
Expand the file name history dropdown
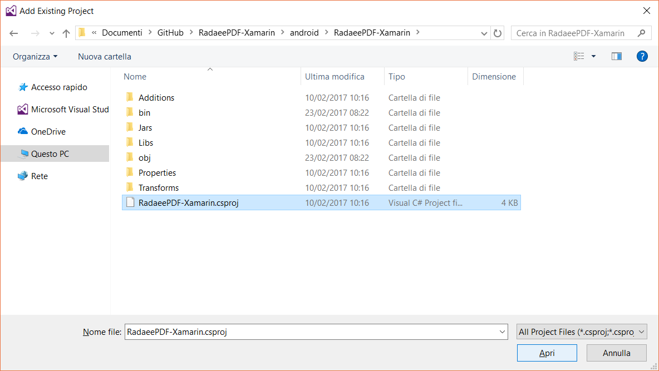click(502, 332)
